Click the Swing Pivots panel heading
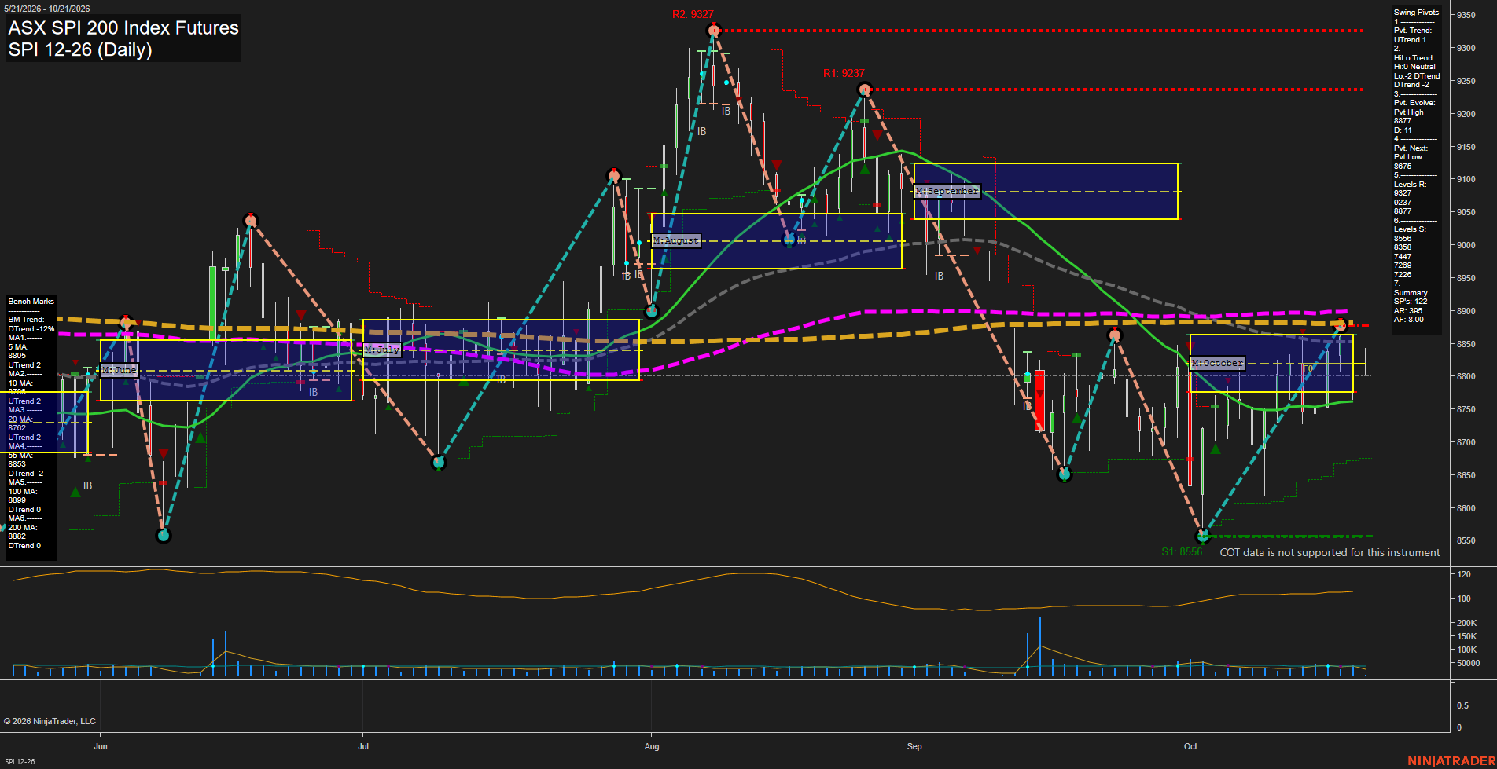This screenshot has width=1497, height=769. (1416, 13)
